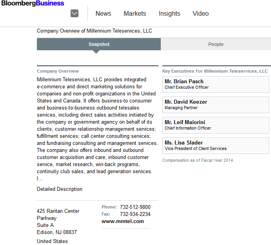Click the Detailed Description link
271x245 pixels.
point(60,189)
